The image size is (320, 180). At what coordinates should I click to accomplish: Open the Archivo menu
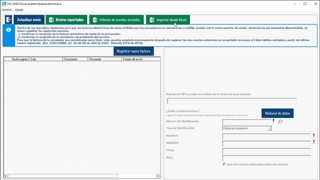[x=7, y=10]
